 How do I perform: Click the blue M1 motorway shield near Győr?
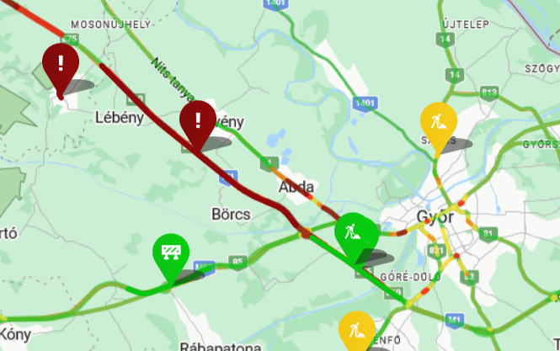point(454,320)
